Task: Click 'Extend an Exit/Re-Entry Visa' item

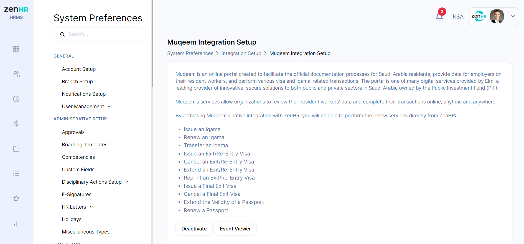Action: [219, 170]
